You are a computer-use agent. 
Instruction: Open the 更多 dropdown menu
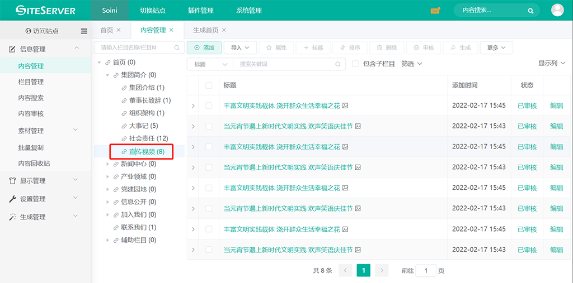[496, 48]
